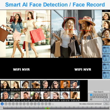Screen dimensions: 110x110
Task: Select channel 8 in Face Search
Action: pos(107,95)
